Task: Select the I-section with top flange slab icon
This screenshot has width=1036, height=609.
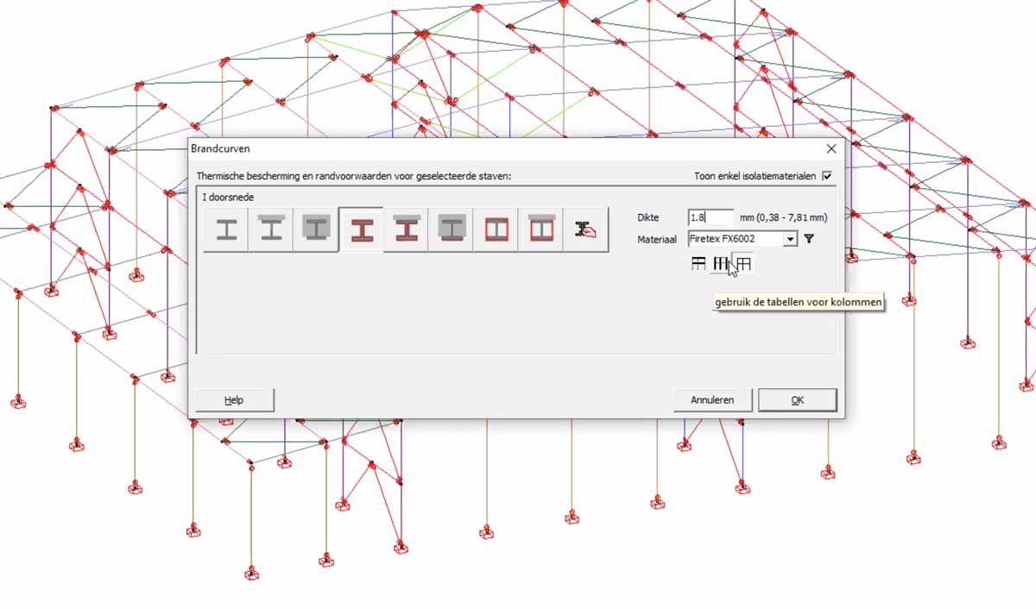Action: (269, 229)
